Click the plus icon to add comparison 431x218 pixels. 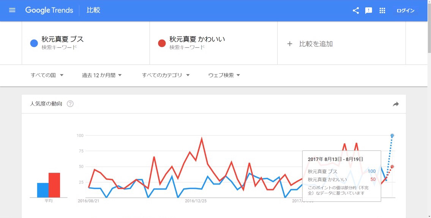(x=290, y=44)
